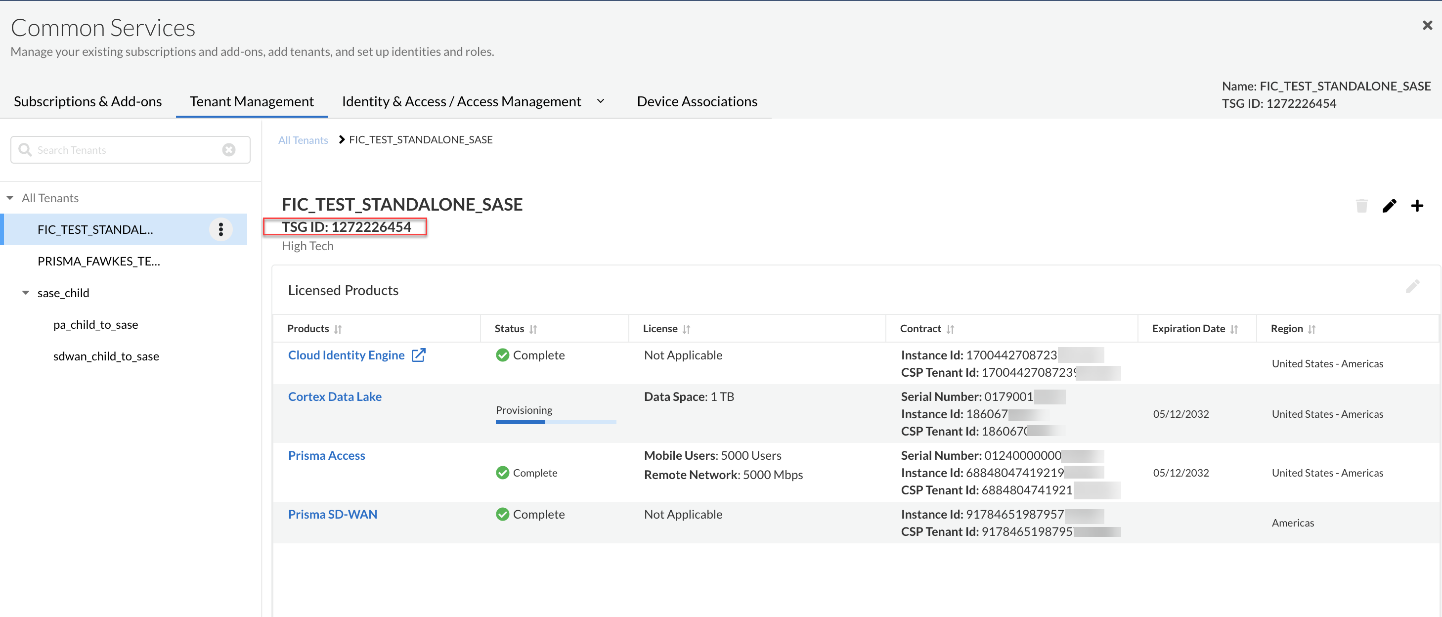Screen dimensions: 1442x617
Task: Clear the Search Tenants field icon
Action: click(228, 149)
